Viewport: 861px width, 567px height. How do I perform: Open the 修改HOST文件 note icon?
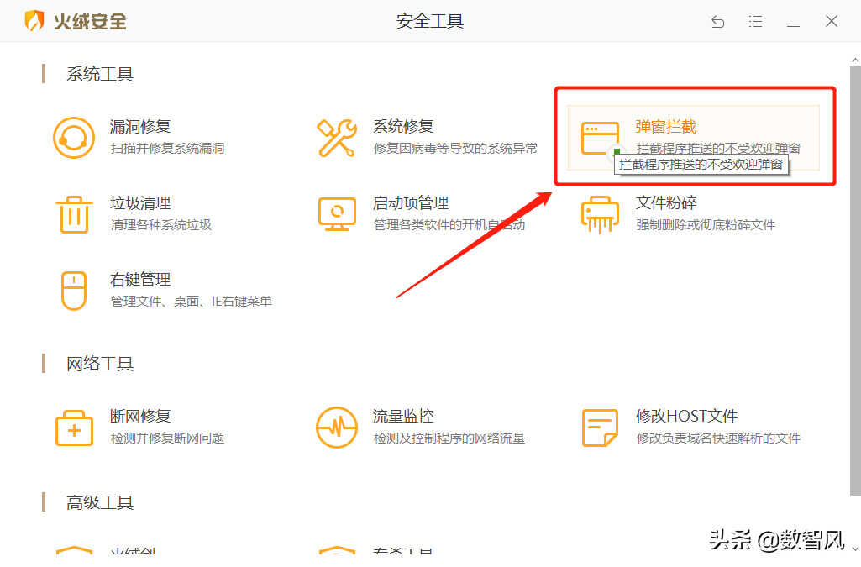[600, 428]
